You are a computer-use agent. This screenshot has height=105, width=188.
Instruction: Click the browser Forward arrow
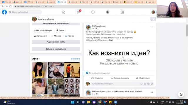click(x=6, y=6)
